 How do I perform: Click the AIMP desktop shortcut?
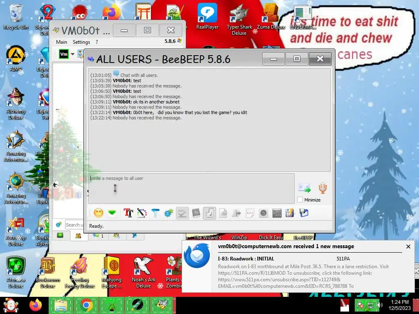point(16,58)
